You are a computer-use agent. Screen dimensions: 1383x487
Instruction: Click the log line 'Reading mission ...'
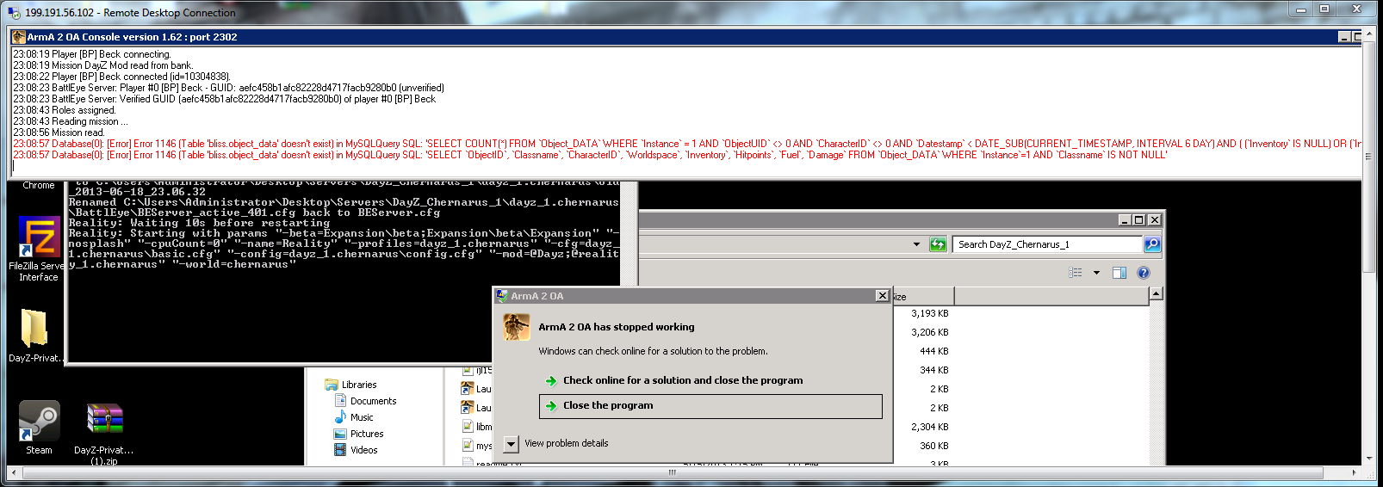(71, 121)
